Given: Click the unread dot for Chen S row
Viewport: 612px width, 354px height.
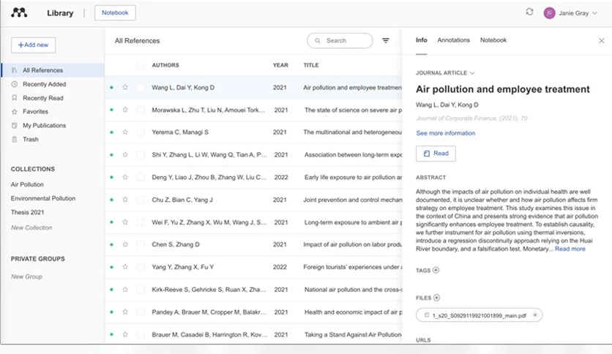Looking at the screenshot, I should coord(111,244).
